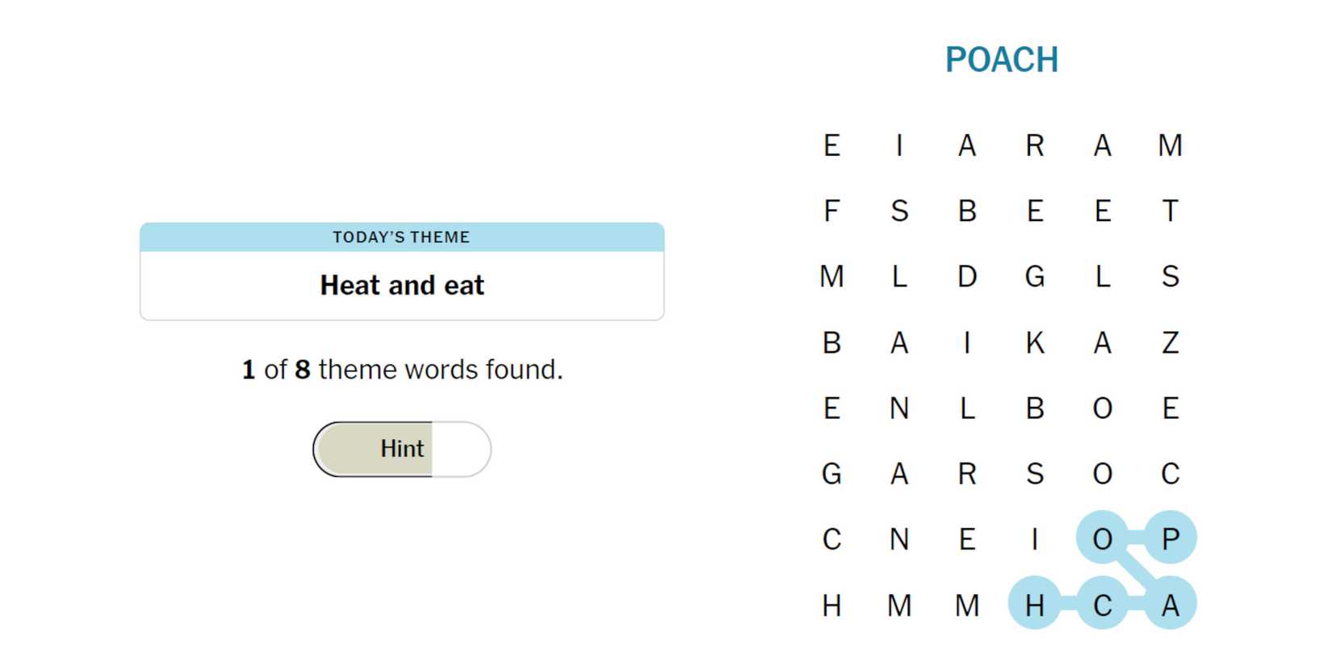
Task: Tap the letter K in the puzzle
Action: (x=1035, y=343)
